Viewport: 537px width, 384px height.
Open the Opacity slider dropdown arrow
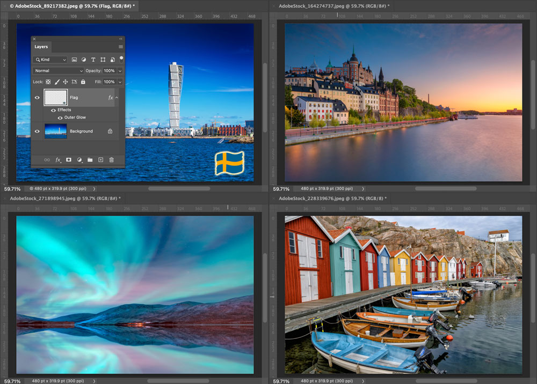click(120, 71)
